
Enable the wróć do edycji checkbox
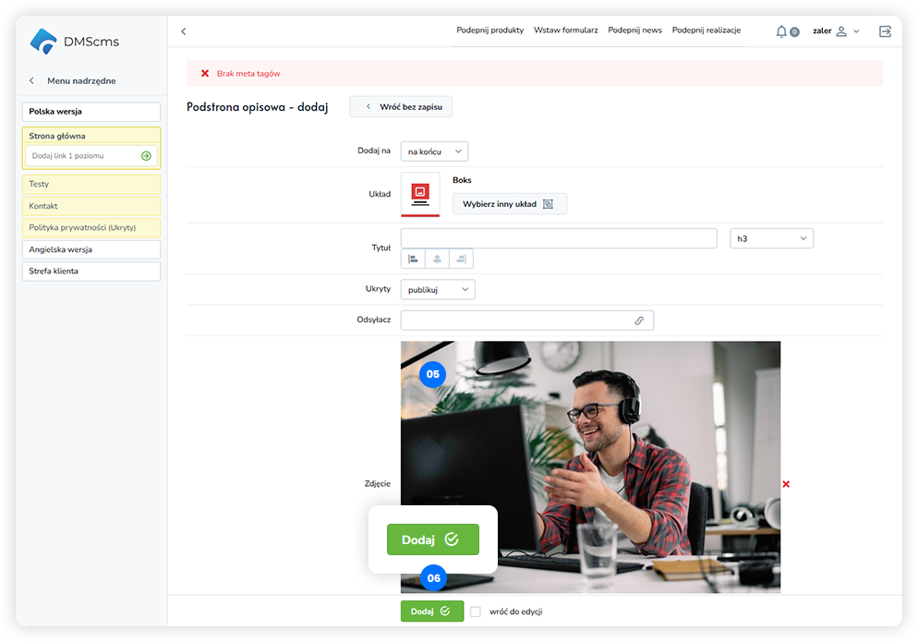click(476, 612)
